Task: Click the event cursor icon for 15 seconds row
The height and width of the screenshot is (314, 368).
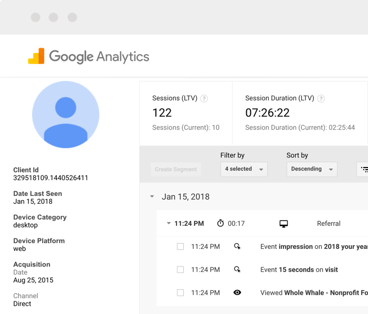Action: 237,269
